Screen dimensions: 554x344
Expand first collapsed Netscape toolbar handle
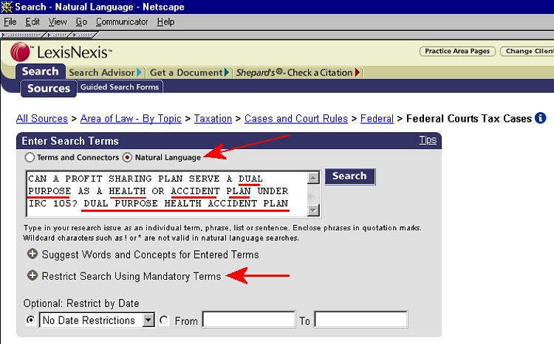click(x=22, y=35)
